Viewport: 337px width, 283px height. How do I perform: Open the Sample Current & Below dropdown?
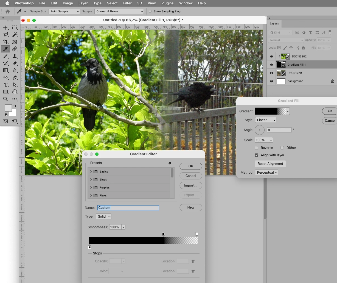point(119,12)
